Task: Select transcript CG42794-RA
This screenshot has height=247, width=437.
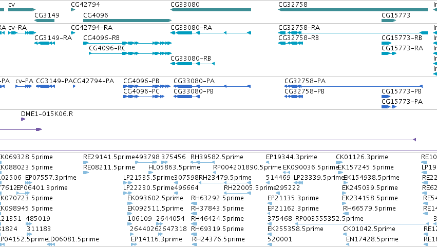Action: tap(73, 33)
